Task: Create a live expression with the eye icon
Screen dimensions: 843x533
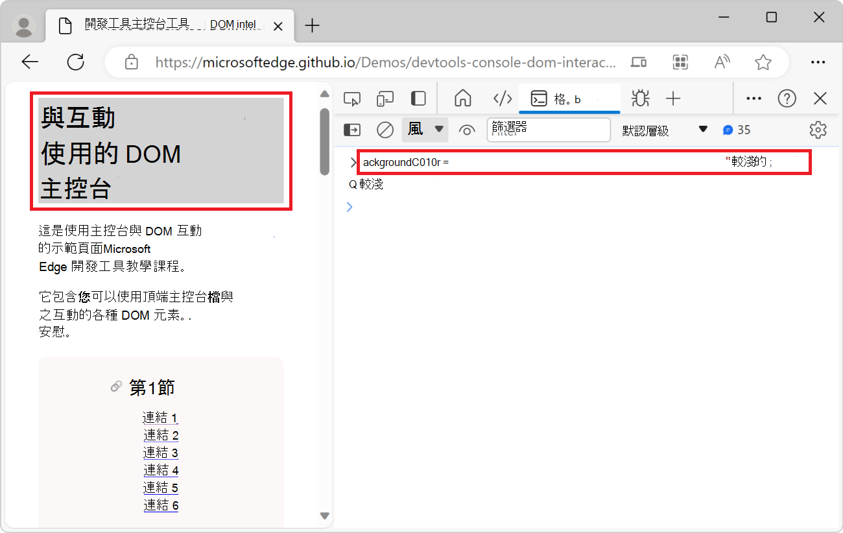Action: [467, 130]
